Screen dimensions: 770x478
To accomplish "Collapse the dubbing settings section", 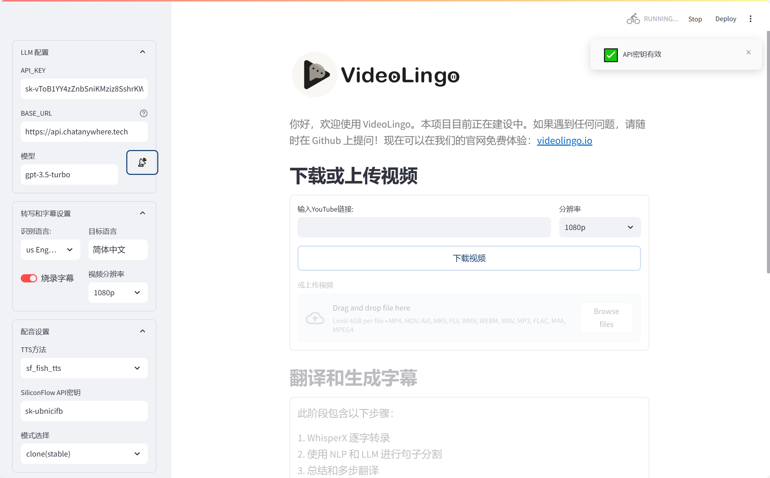I will tap(143, 331).
